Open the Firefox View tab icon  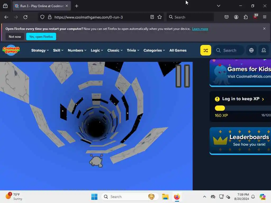(5, 6)
